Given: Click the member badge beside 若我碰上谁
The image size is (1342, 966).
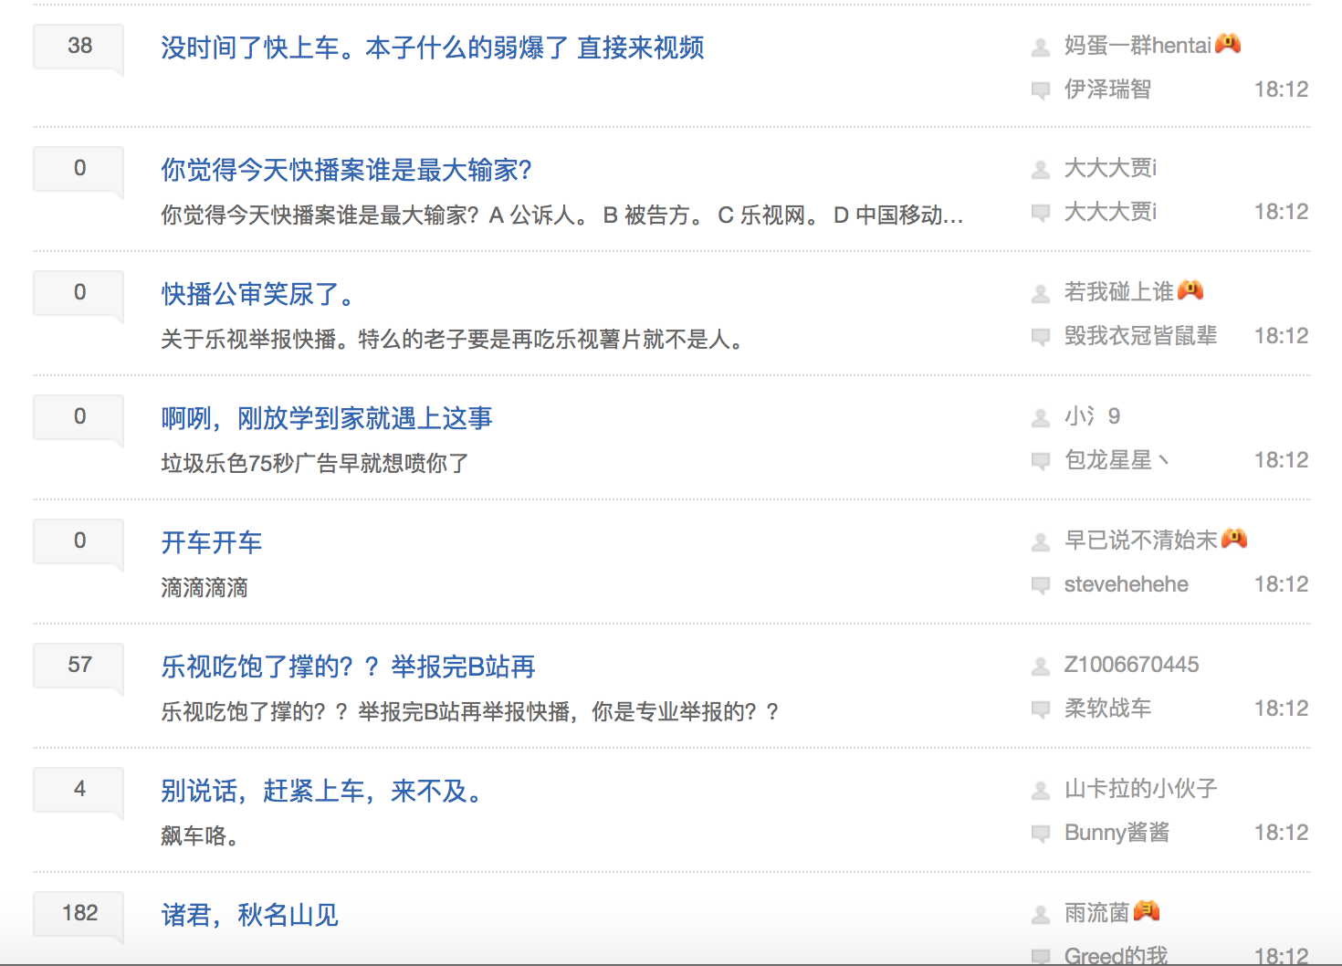Looking at the screenshot, I should click(1190, 290).
